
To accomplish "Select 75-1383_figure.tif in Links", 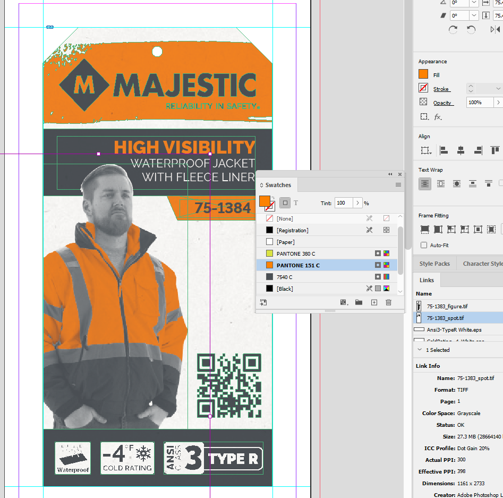I will pos(458,306).
